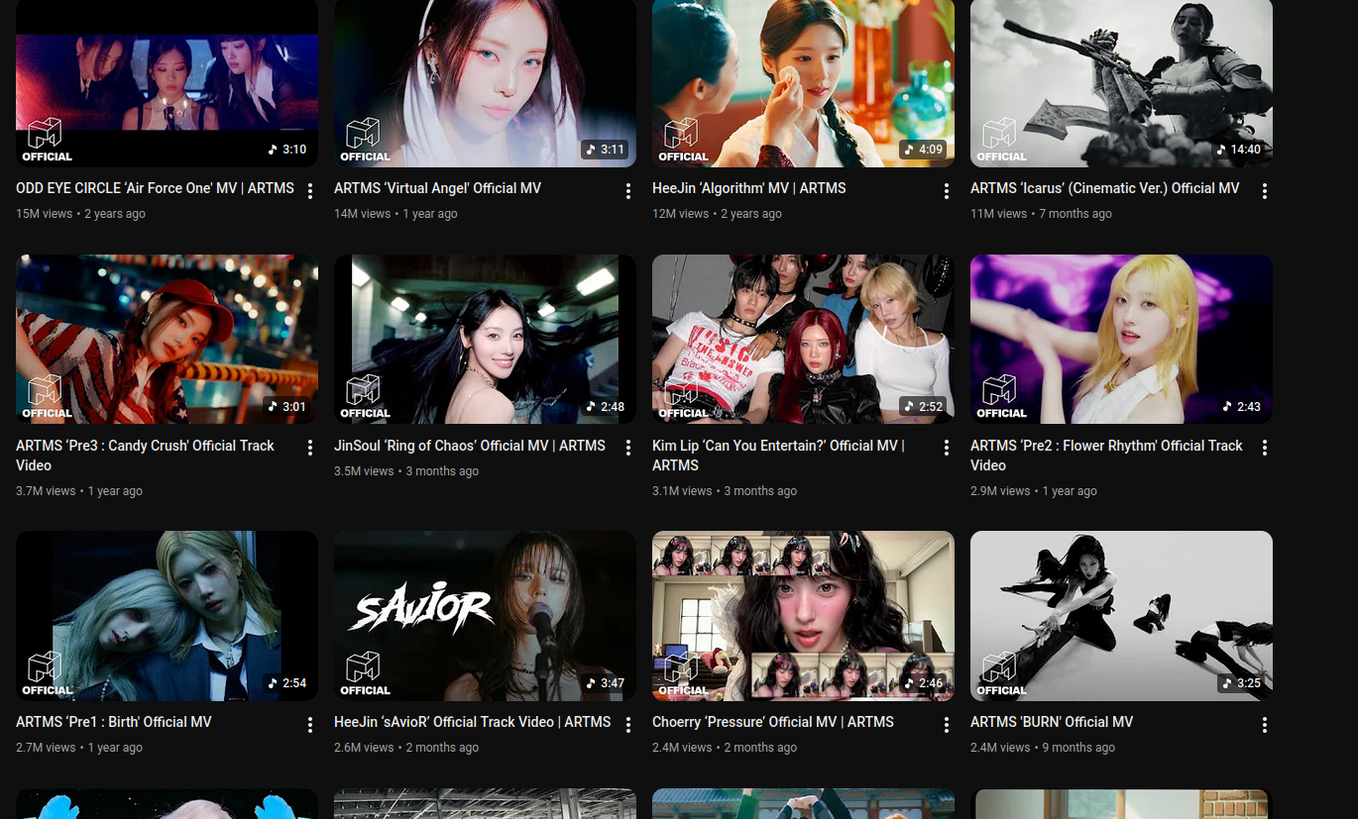Click the '3.1M views • 3 months ago' text
The width and height of the screenshot is (1358, 819).
tap(725, 491)
